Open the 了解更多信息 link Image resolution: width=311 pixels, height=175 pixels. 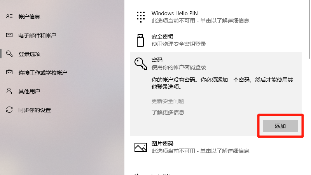(168, 112)
